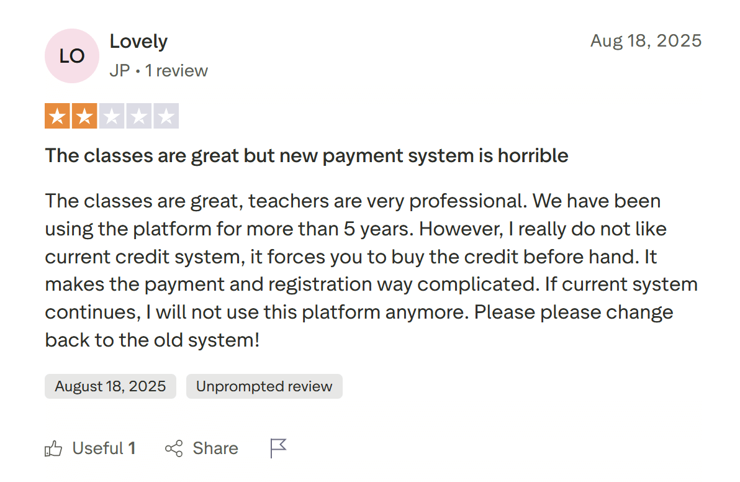740x482 pixels.
Task: Click the Aug 18, 2025 posted date
Action: tap(646, 41)
